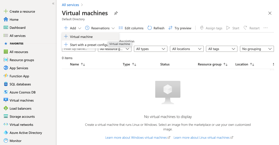Select Start with a preset configuration
This screenshot has width=279, height=145.
86,45
